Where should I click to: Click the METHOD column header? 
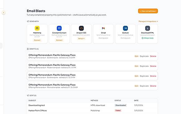(94, 100)
